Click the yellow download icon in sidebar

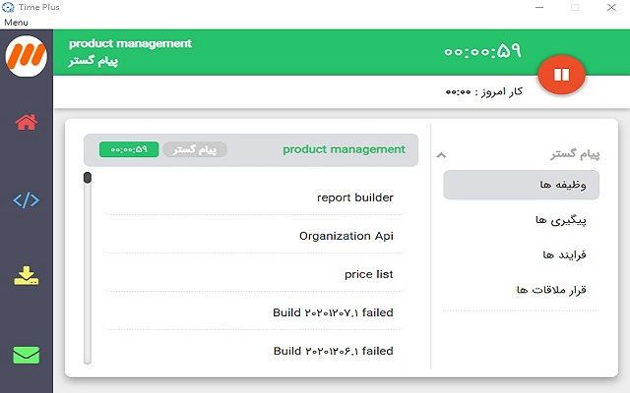(x=27, y=276)
